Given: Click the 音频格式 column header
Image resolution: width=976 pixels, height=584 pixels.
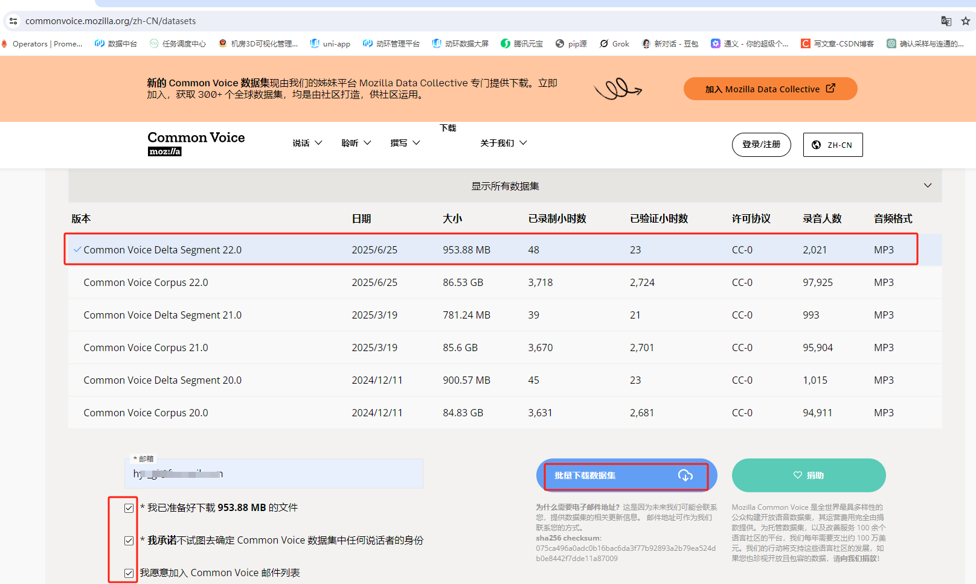Looking at the screenshot, I should pos(893,218).
